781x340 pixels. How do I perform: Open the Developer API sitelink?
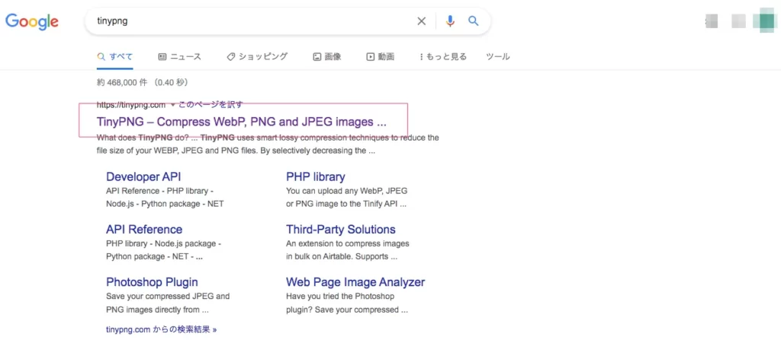pyautogui.click(x=143, y=176)
